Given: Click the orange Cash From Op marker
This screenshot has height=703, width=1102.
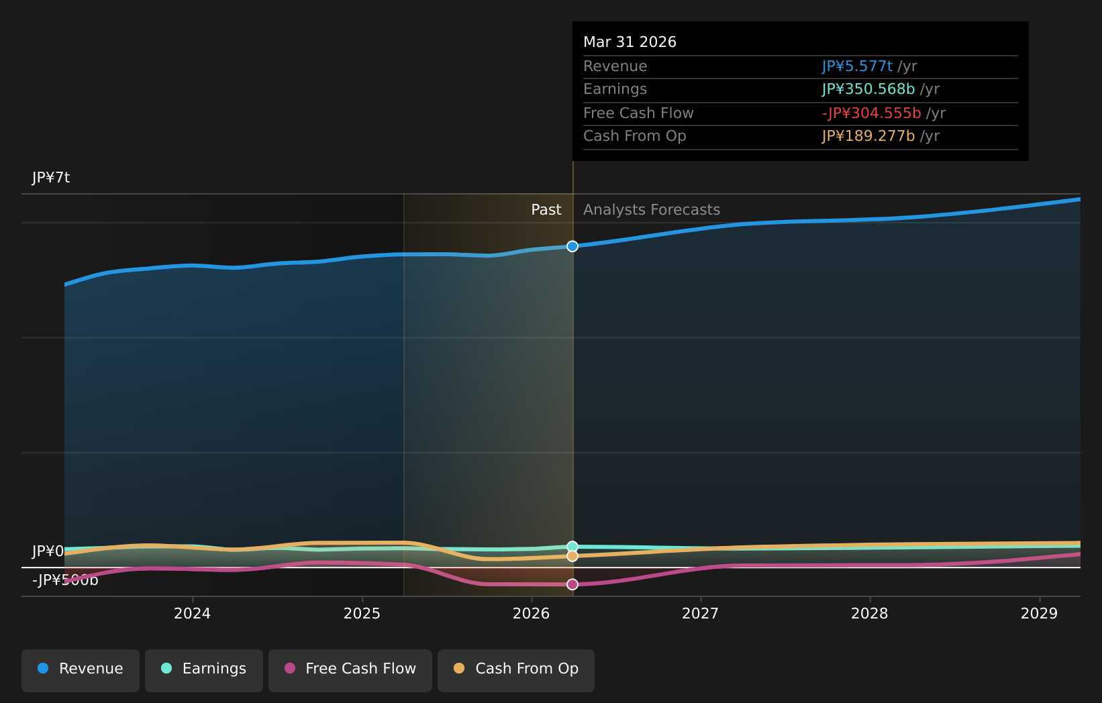Looking at the screenshot, I should pyautogui.click(x=572, y=556).
